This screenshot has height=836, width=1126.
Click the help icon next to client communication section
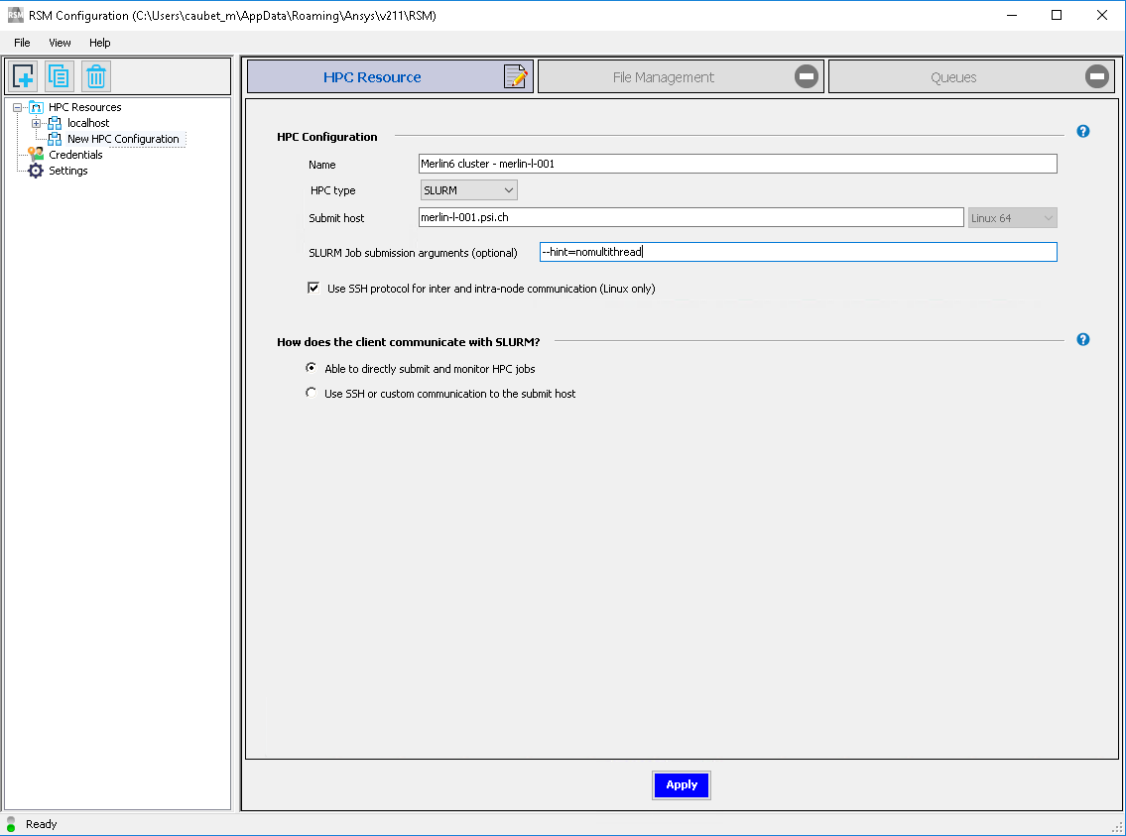click(1082, 339)
